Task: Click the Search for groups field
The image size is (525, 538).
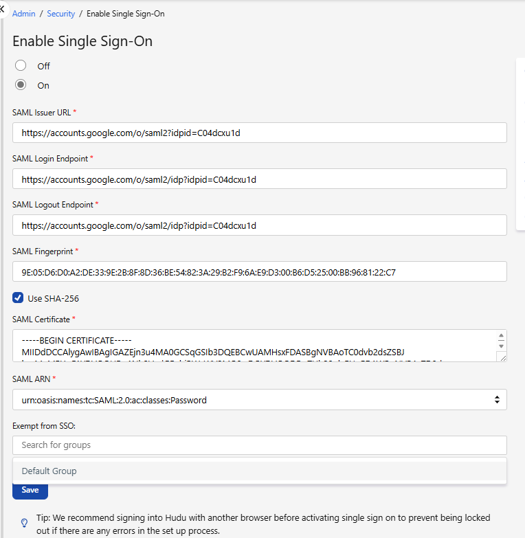Action: pos(260,445)
